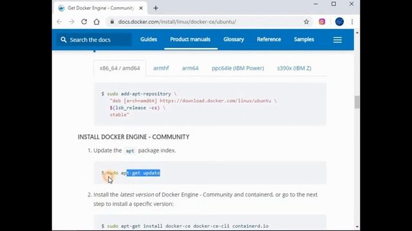The height and width of the screenshot is (231, 412).
Task: Click the highlighted apt-get update command
Action: (x=143, y=173)
